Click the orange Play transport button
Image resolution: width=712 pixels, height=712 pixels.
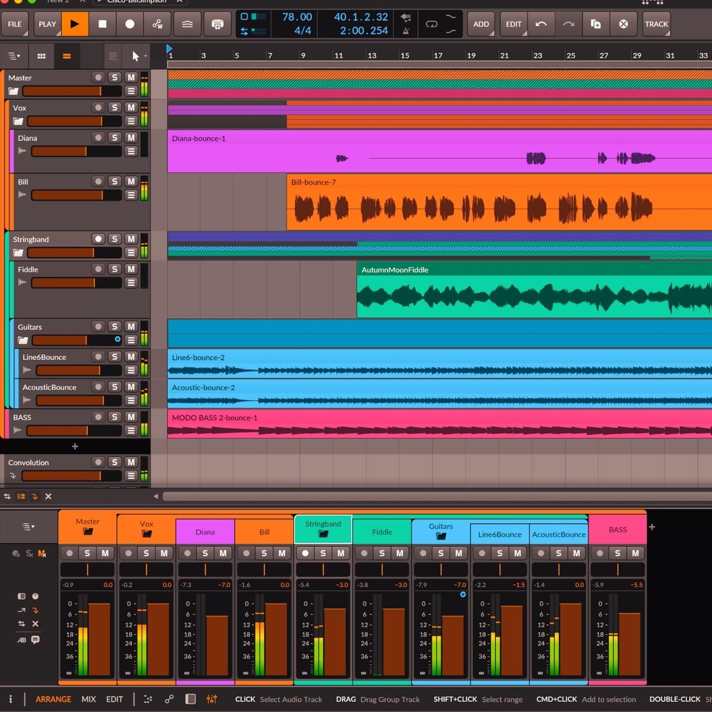[x=75, y=24]
